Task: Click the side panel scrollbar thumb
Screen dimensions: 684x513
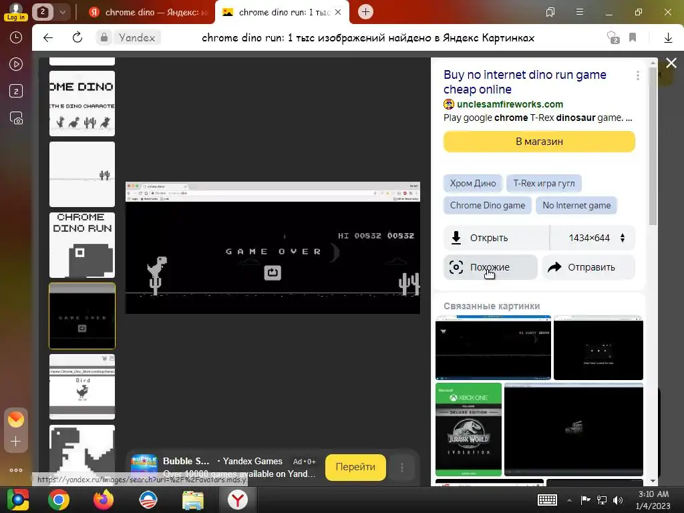Action: 653,146
